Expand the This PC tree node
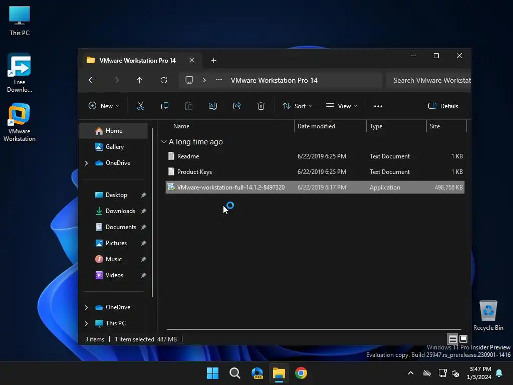The image size is (513, 385). coord(86,323)
